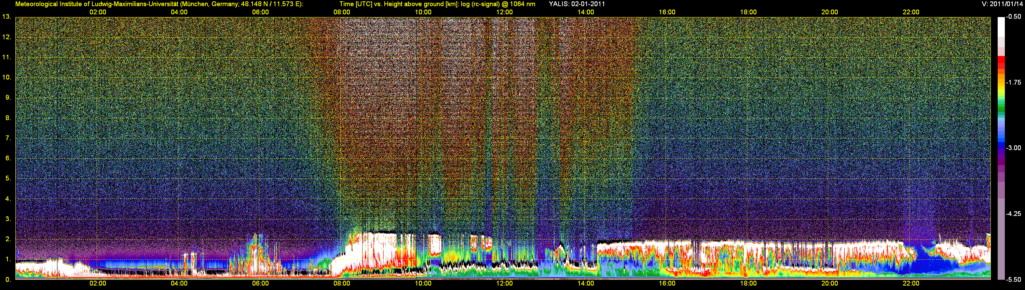Select the 20:00 label on the bottom time axis

click(830, 284)
